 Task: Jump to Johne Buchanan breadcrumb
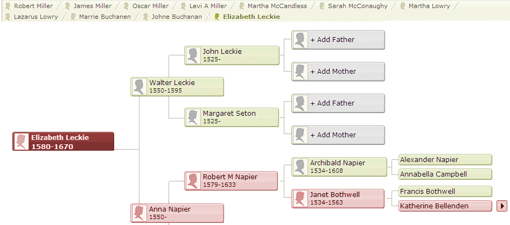(x=177, y=17)
